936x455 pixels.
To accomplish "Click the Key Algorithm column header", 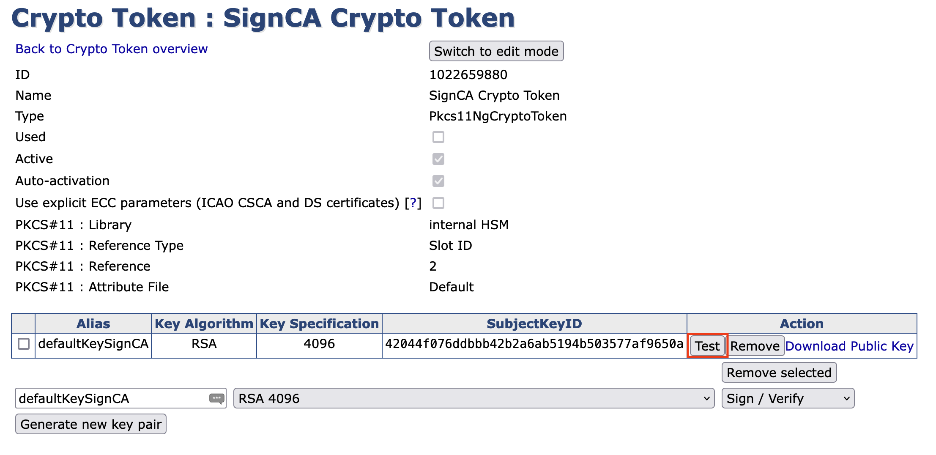I will pyautogui.click(x=204, y=323).
